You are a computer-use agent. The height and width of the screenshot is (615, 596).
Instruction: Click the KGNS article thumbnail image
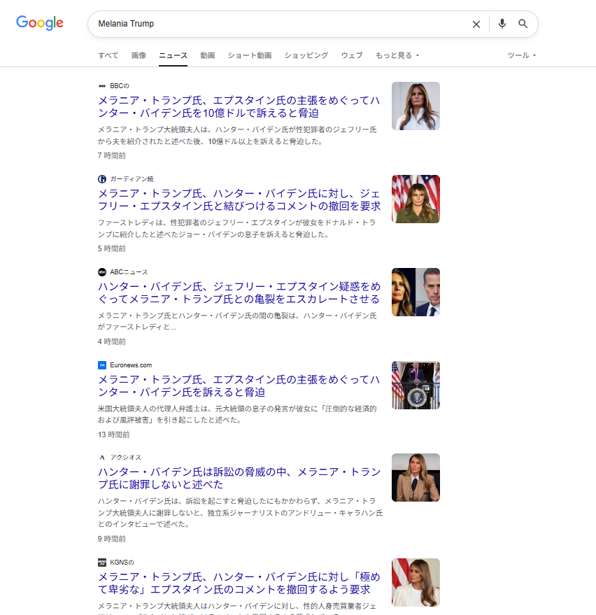[416, 582]
